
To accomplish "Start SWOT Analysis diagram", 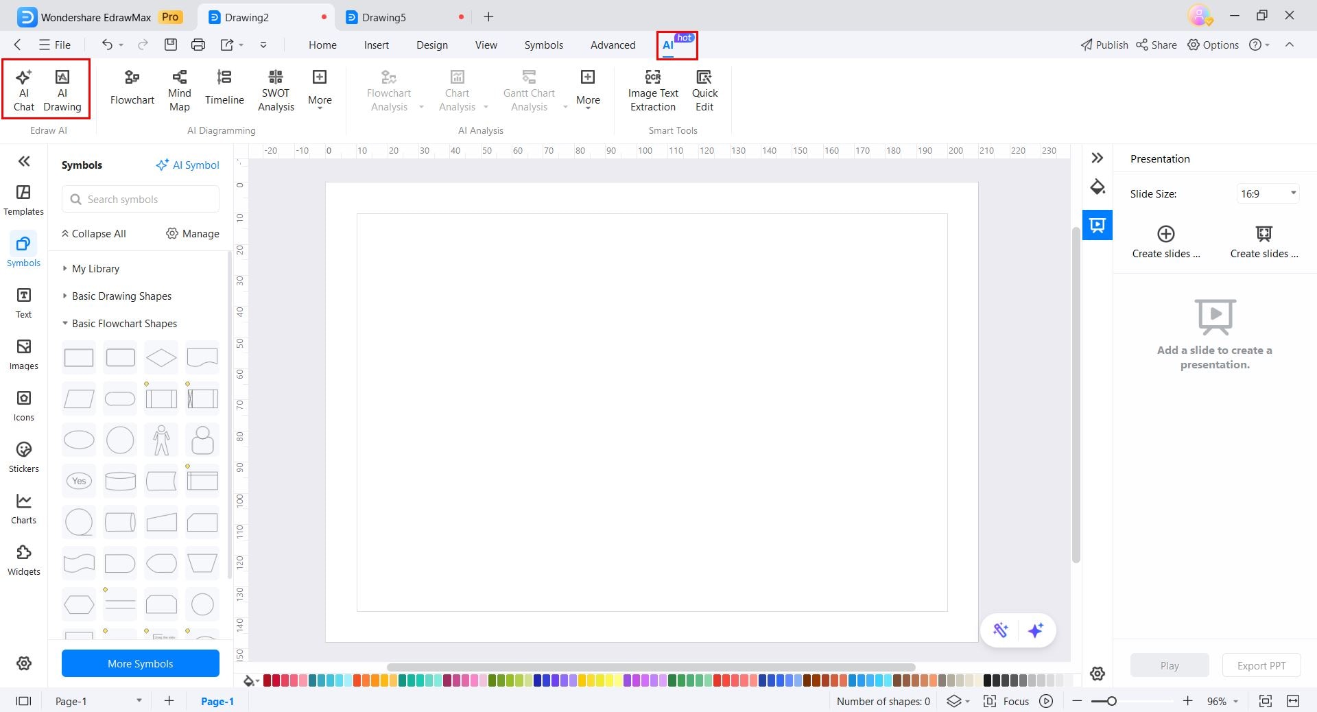I will tap(276, 91).
